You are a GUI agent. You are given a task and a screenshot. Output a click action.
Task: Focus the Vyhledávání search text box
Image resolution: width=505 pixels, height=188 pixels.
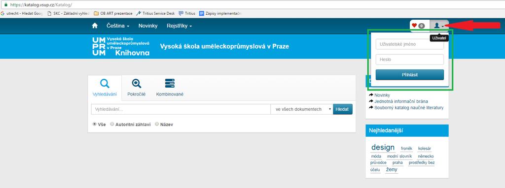(x=180, y=109)
